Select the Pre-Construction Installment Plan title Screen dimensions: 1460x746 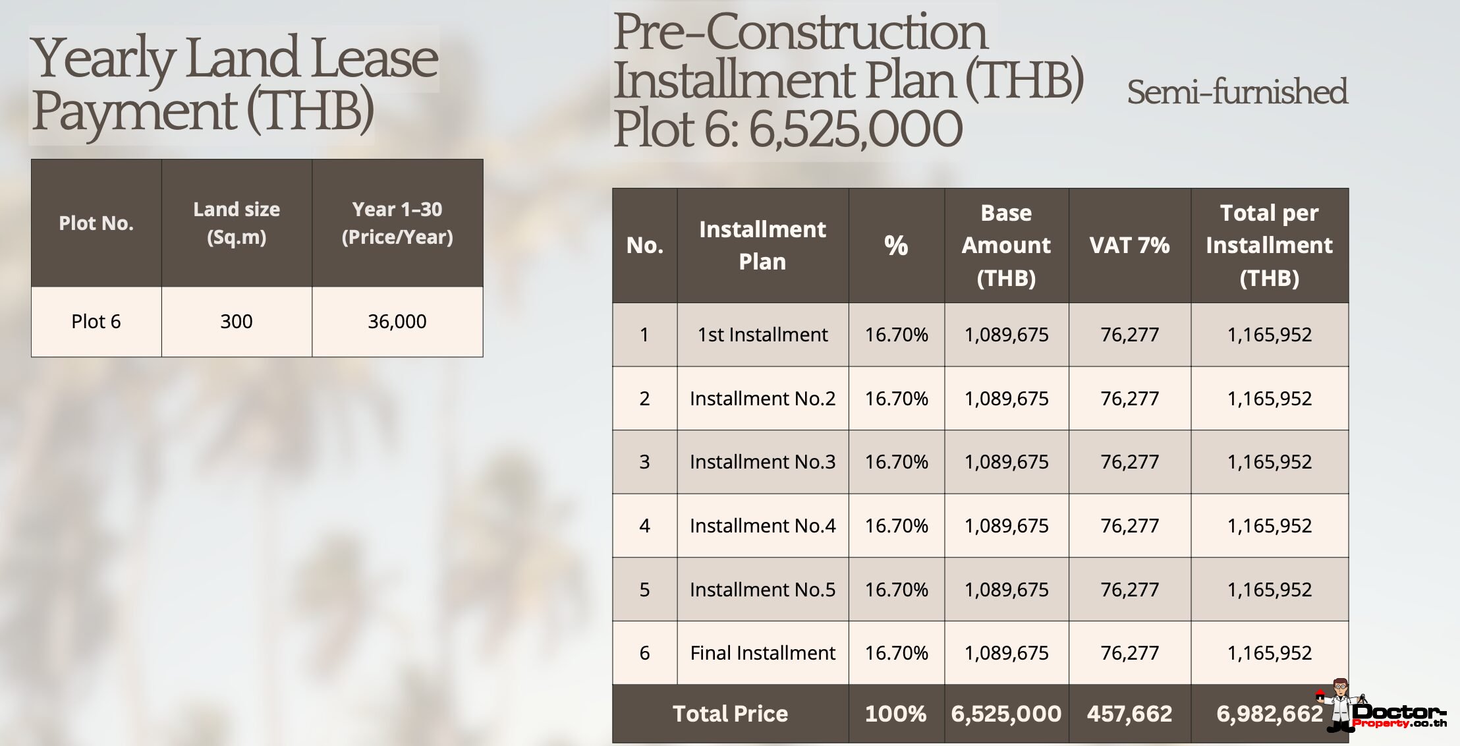click(x=848, y=80)
